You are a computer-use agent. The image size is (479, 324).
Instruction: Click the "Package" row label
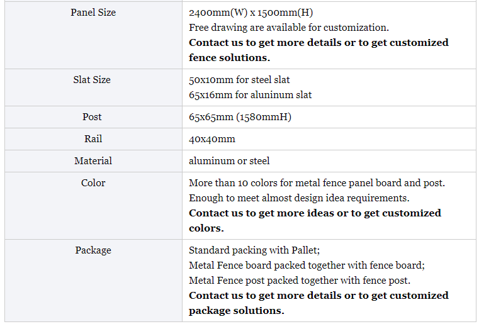point(93,250)
